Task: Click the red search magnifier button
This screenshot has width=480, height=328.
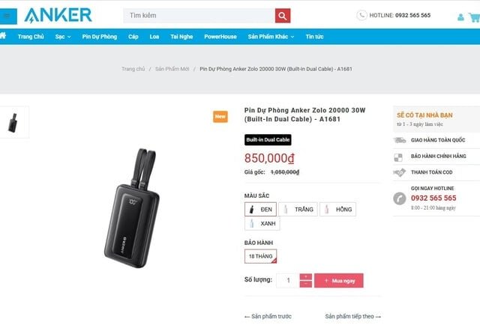Action: click(283, 16)
